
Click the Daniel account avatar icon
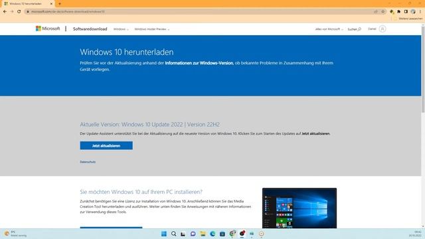tap(382, 29)
